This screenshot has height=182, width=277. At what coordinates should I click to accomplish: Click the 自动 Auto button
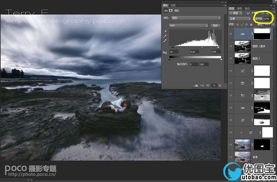215,26
